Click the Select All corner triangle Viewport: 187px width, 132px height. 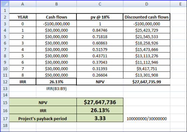(5, 4)
